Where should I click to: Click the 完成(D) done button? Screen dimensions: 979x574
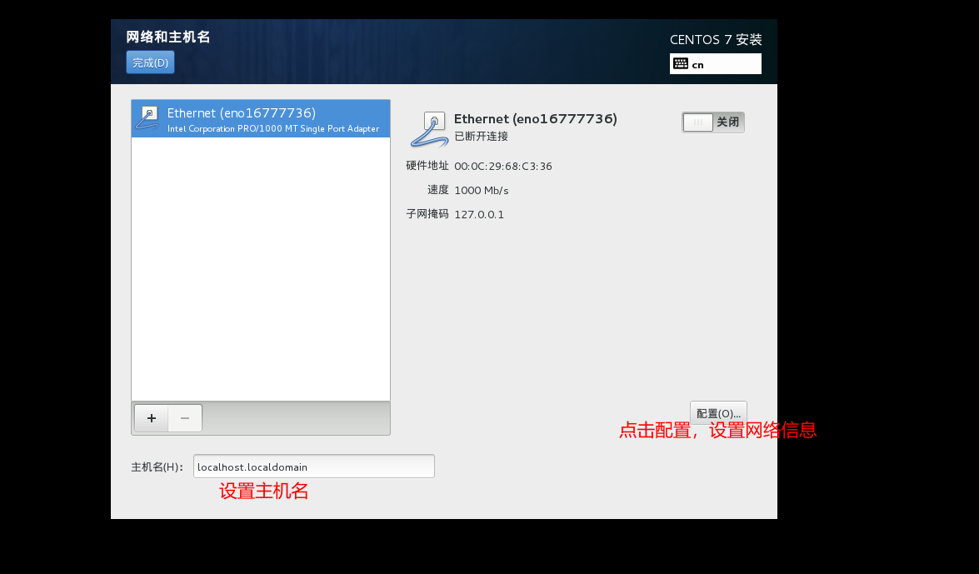pyautogui.click(x=151, y=62)
